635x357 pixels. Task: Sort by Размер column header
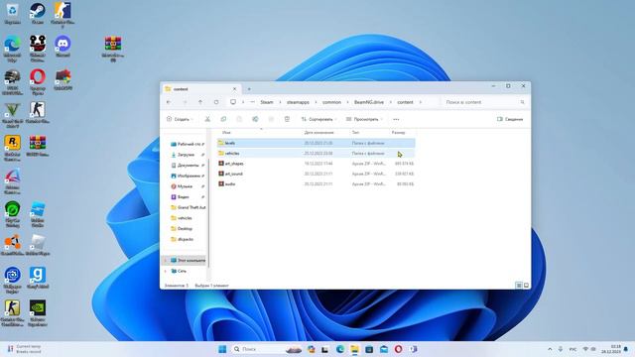point(399,132)
